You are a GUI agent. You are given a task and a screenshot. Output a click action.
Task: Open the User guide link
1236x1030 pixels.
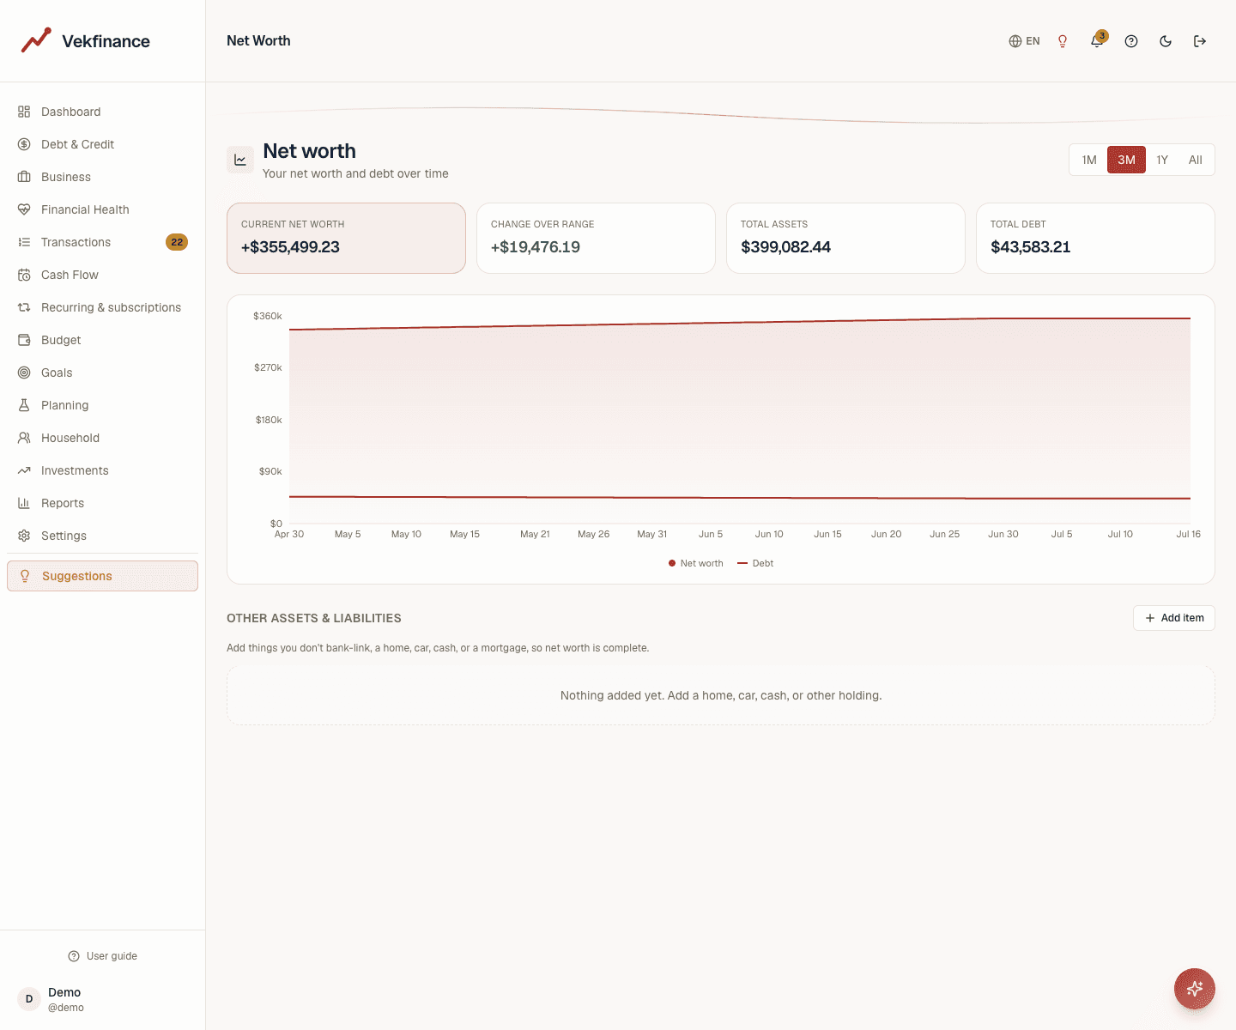point(103,956)
